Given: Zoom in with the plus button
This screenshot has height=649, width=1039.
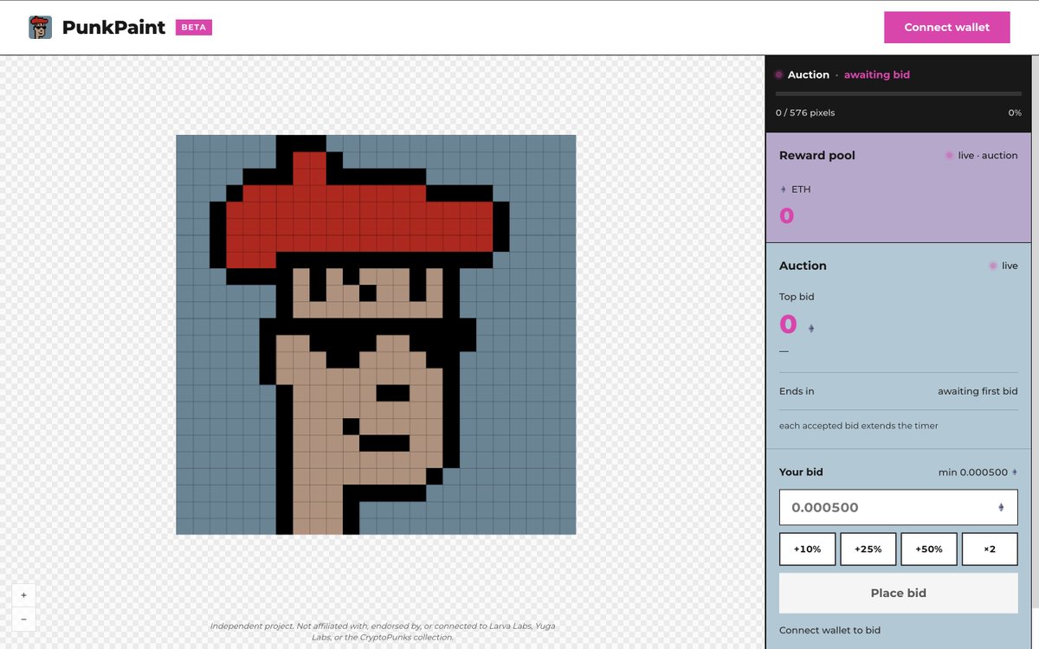Looking at the screenshot, I should pos(23,595).
